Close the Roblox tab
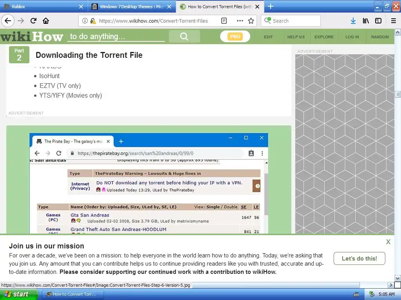 coord(81,7)
